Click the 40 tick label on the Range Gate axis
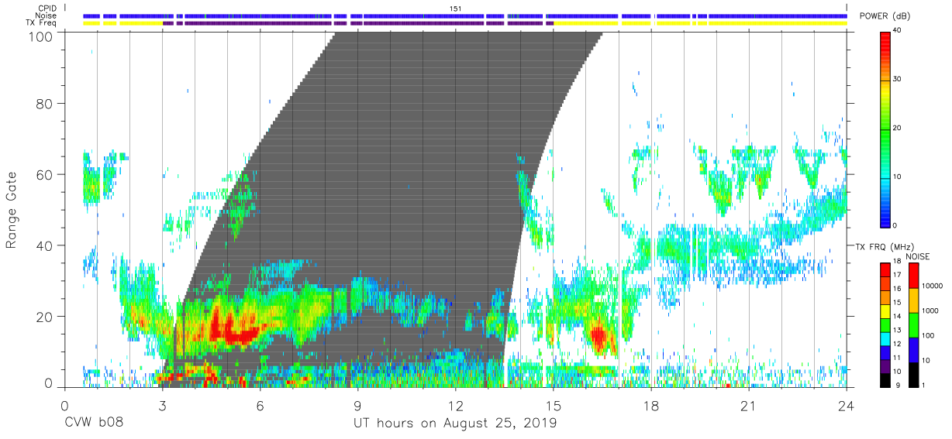The width and height of the screenshot is (952, 439). (x=45, y=245)
